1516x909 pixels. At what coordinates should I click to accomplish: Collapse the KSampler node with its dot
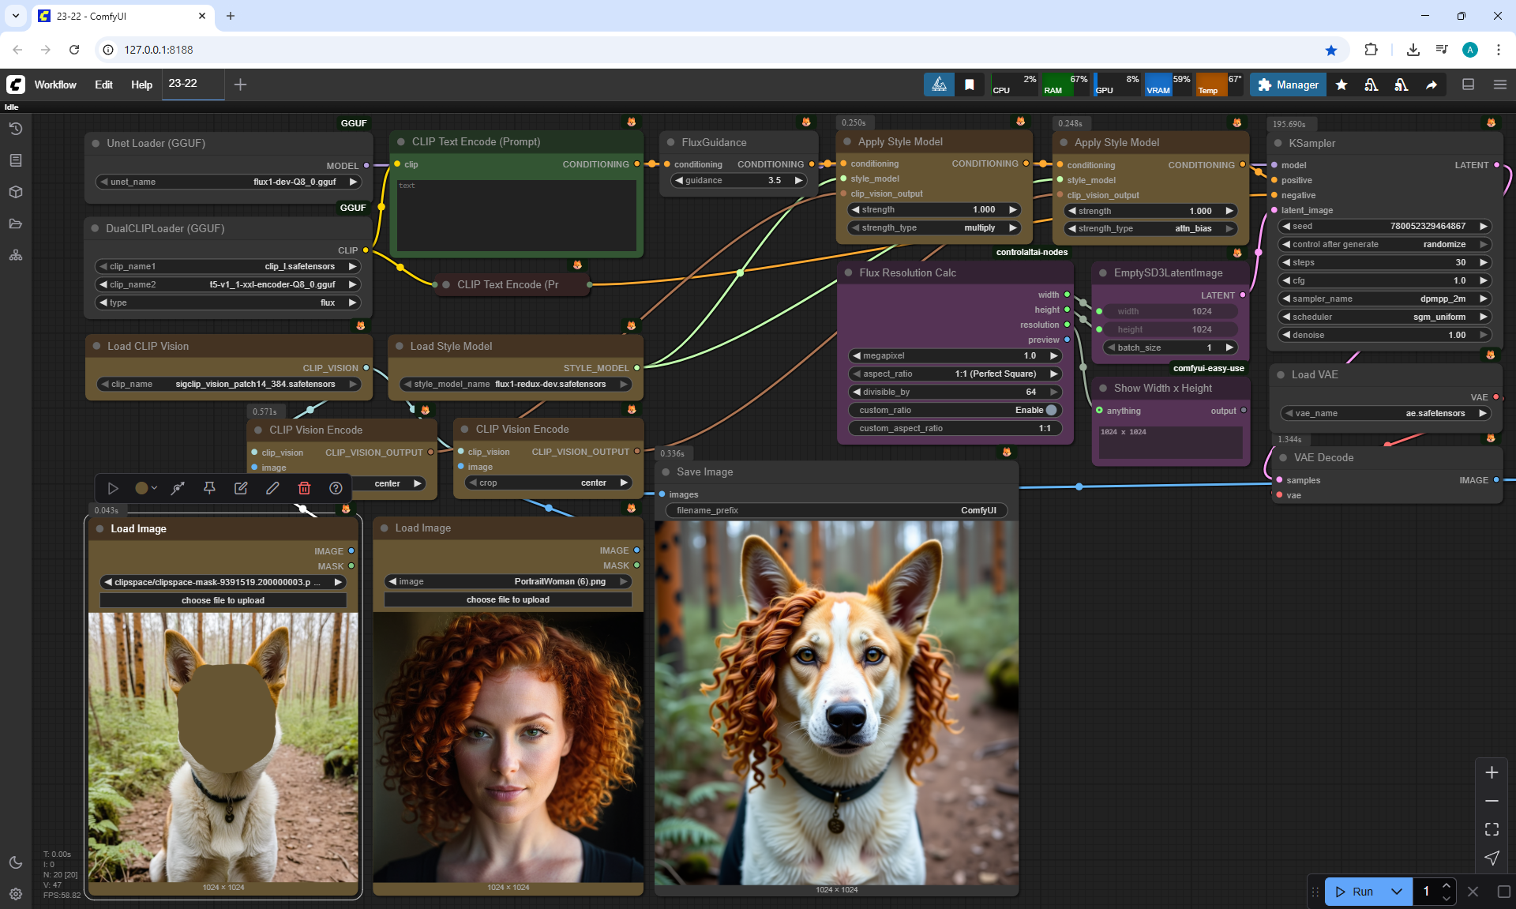1278,143
